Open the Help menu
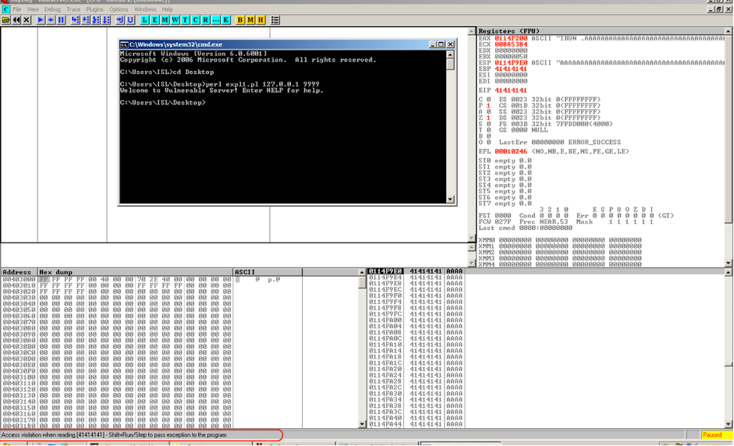 tap(167, 9)
